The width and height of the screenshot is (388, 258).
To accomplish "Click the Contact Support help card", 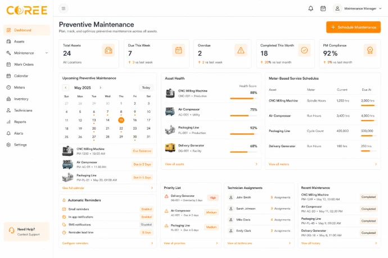I will [27, 232].
